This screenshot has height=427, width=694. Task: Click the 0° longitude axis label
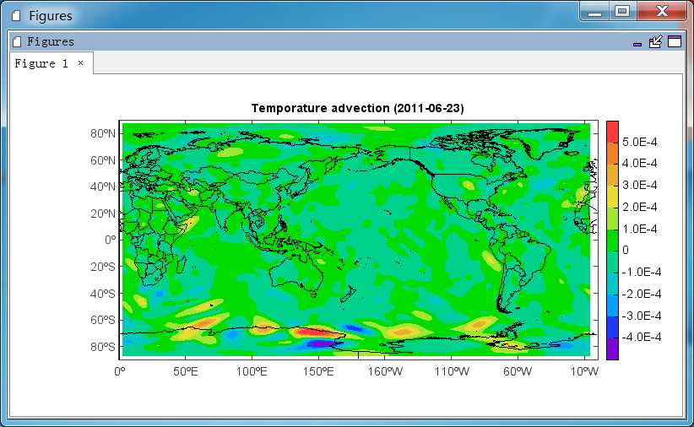point(120,371)
